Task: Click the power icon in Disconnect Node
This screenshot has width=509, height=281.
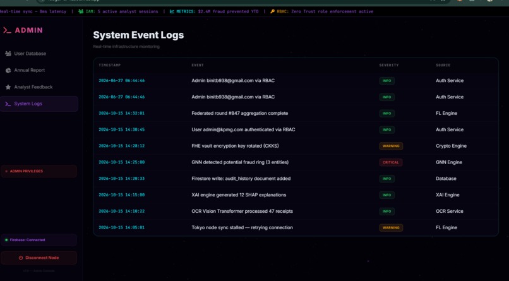Action: [21, 258]
